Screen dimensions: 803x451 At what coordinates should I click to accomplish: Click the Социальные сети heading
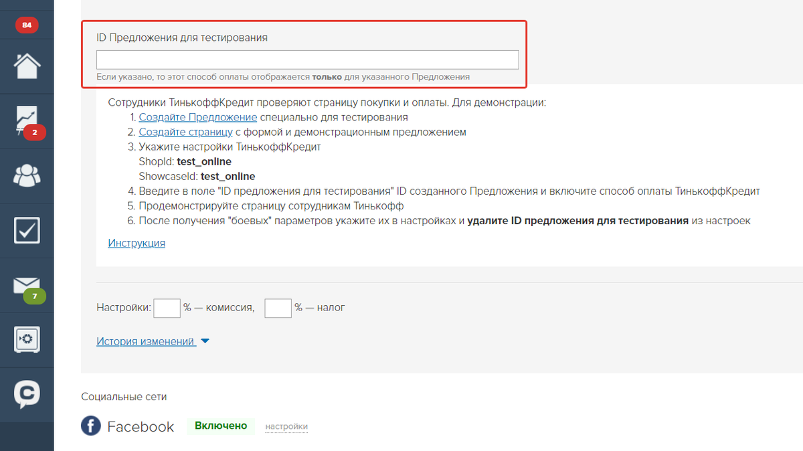point(124,397)
